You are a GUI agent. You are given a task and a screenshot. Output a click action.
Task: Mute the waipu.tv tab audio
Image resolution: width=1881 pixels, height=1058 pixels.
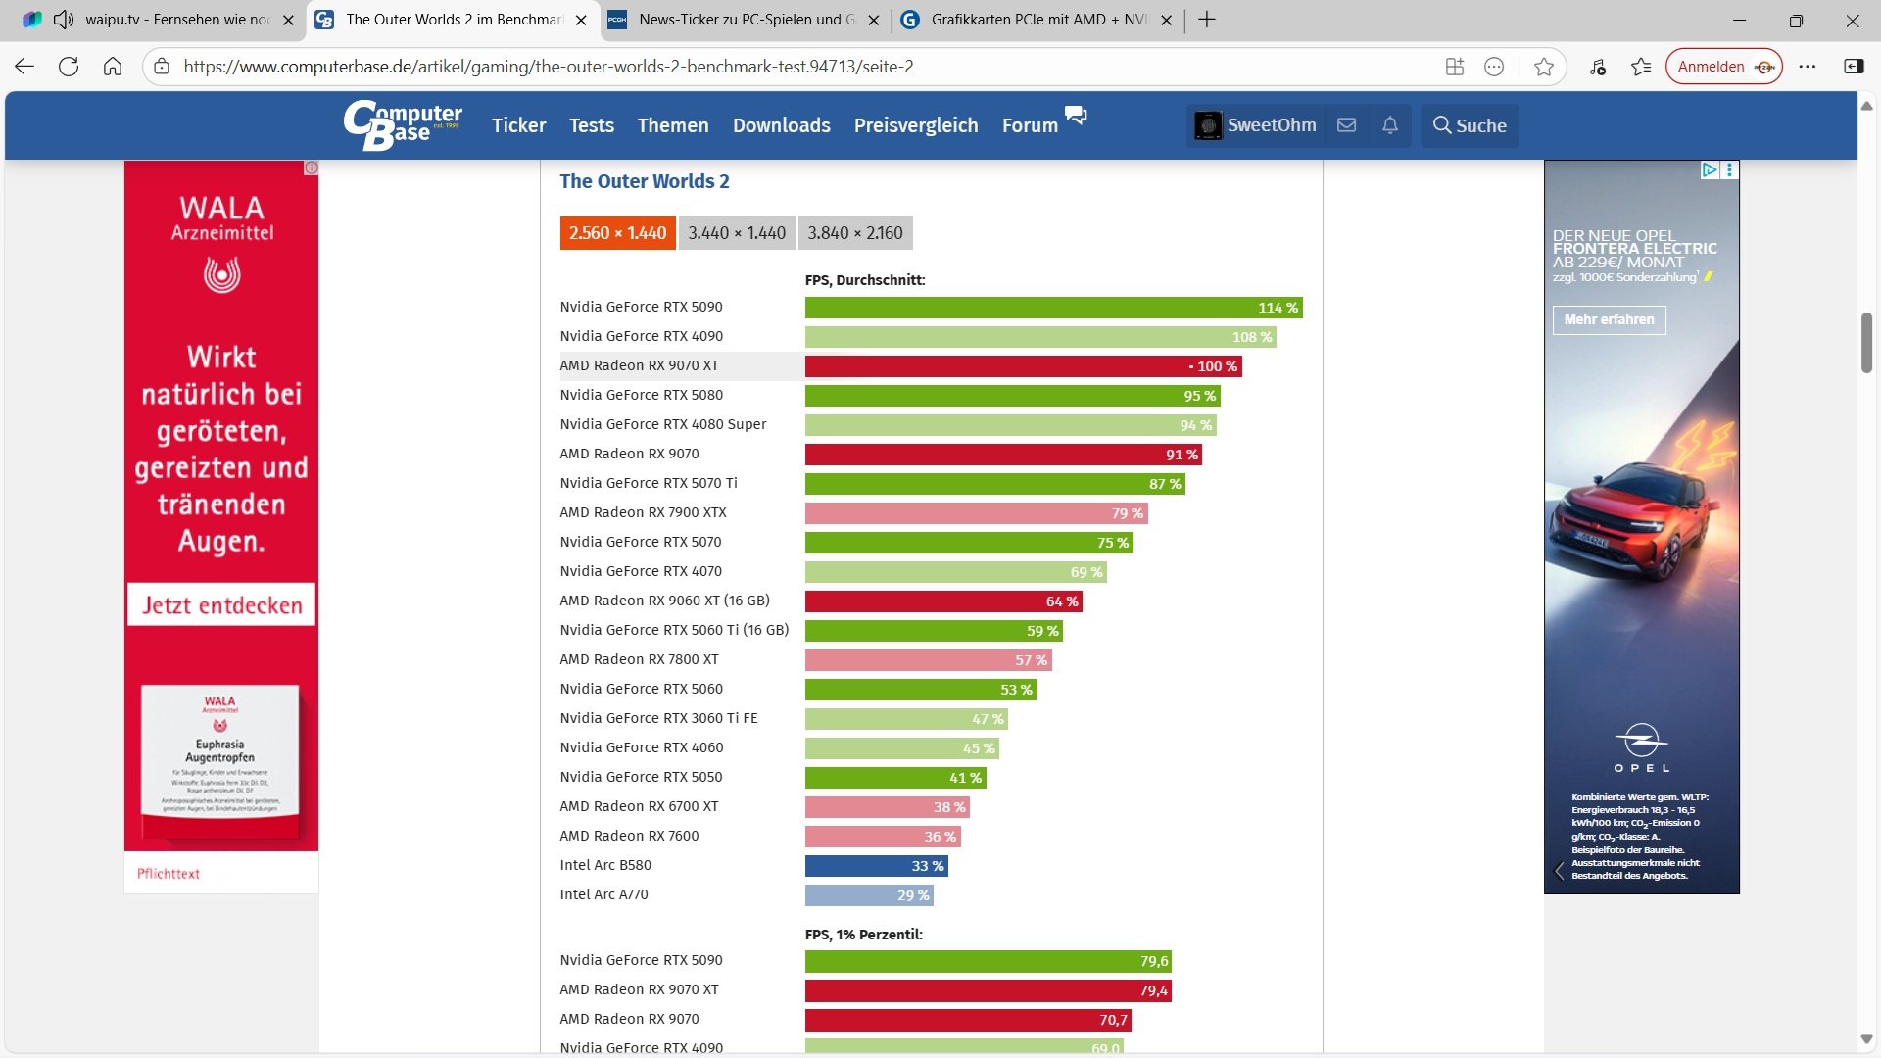click(x=64, y=20)
